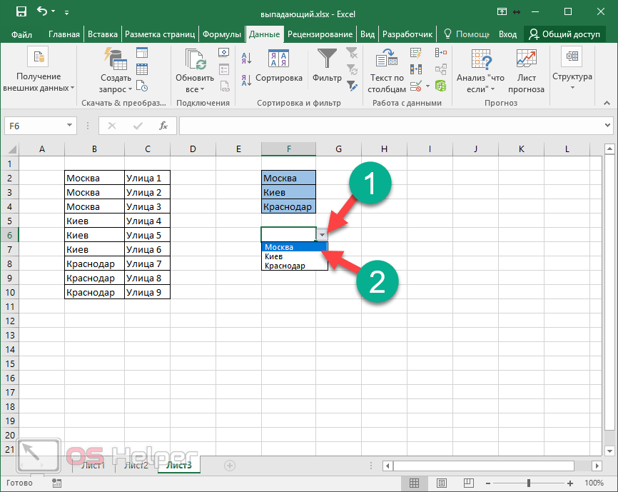Switch to the Лист1 sheet tab
The image size is (618, 492).
point(93,466)
